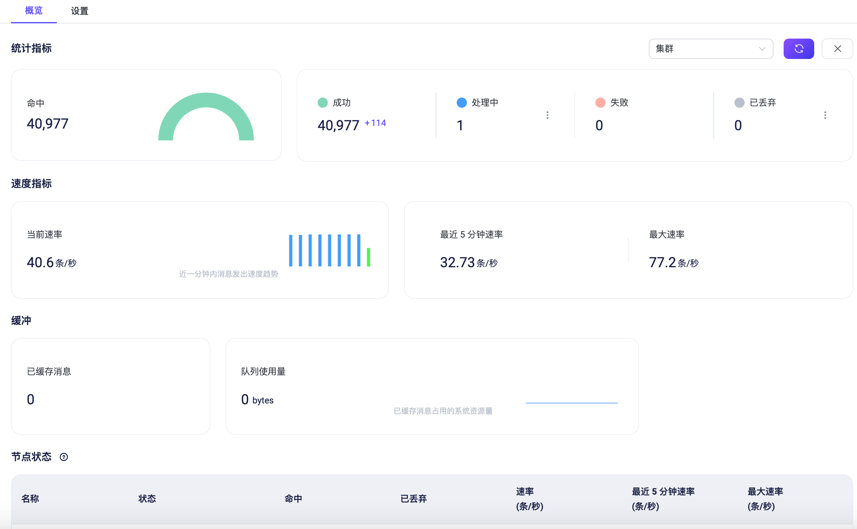Image resolution: width=857 pixels, height=529 pixels.
Task: Click the green 成功 status dot
Action: coord(323,102)
